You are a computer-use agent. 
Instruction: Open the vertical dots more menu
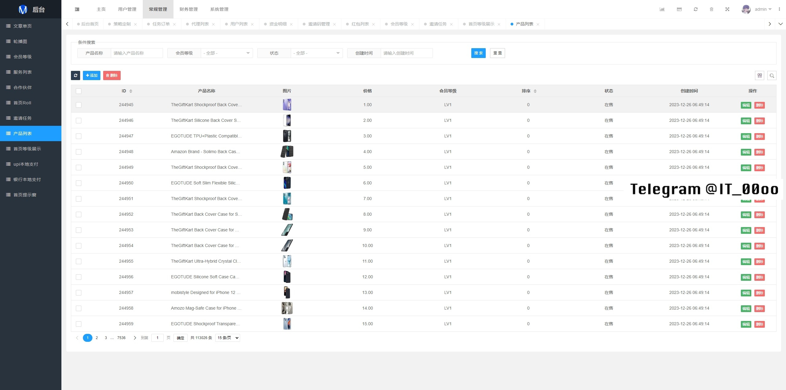tap(779, 9)
